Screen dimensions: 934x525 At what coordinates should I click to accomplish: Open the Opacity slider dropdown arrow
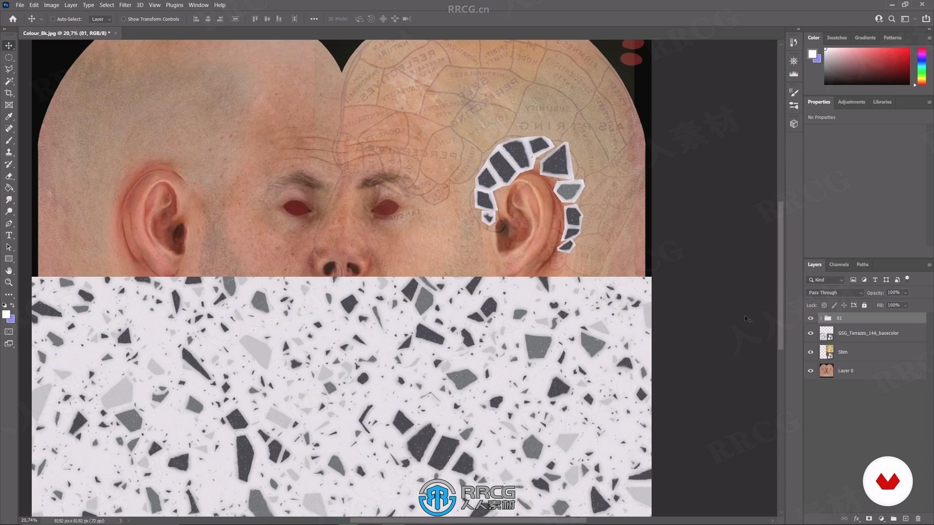pos(906,293)
